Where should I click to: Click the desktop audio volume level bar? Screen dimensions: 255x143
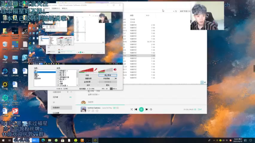(x=106, y=70)
